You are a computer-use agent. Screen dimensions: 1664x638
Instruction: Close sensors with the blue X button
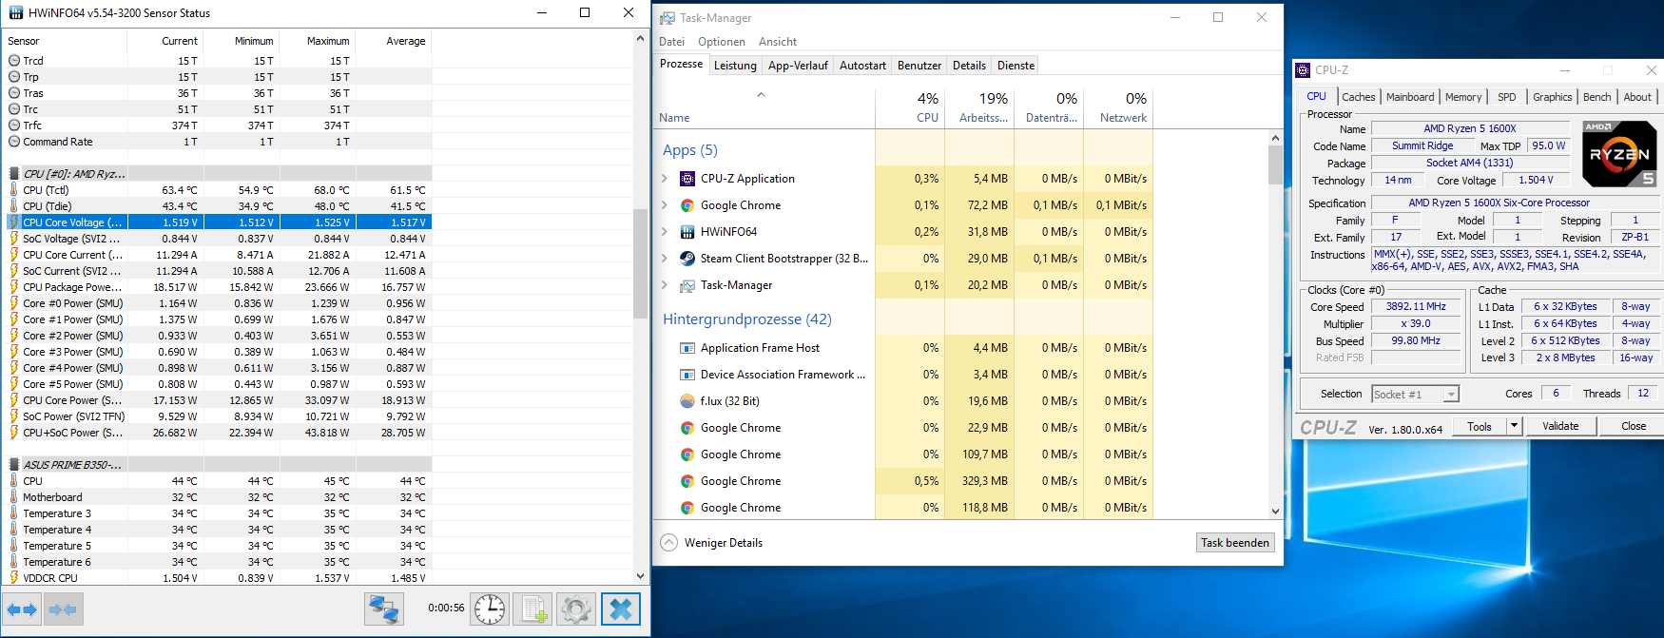click(x=621, y=609)
